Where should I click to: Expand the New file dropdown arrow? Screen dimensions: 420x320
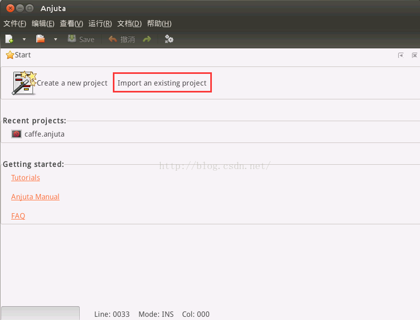click(x=24, y=39)
